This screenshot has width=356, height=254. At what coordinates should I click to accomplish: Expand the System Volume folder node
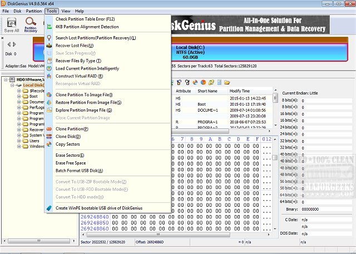(19, 136)
